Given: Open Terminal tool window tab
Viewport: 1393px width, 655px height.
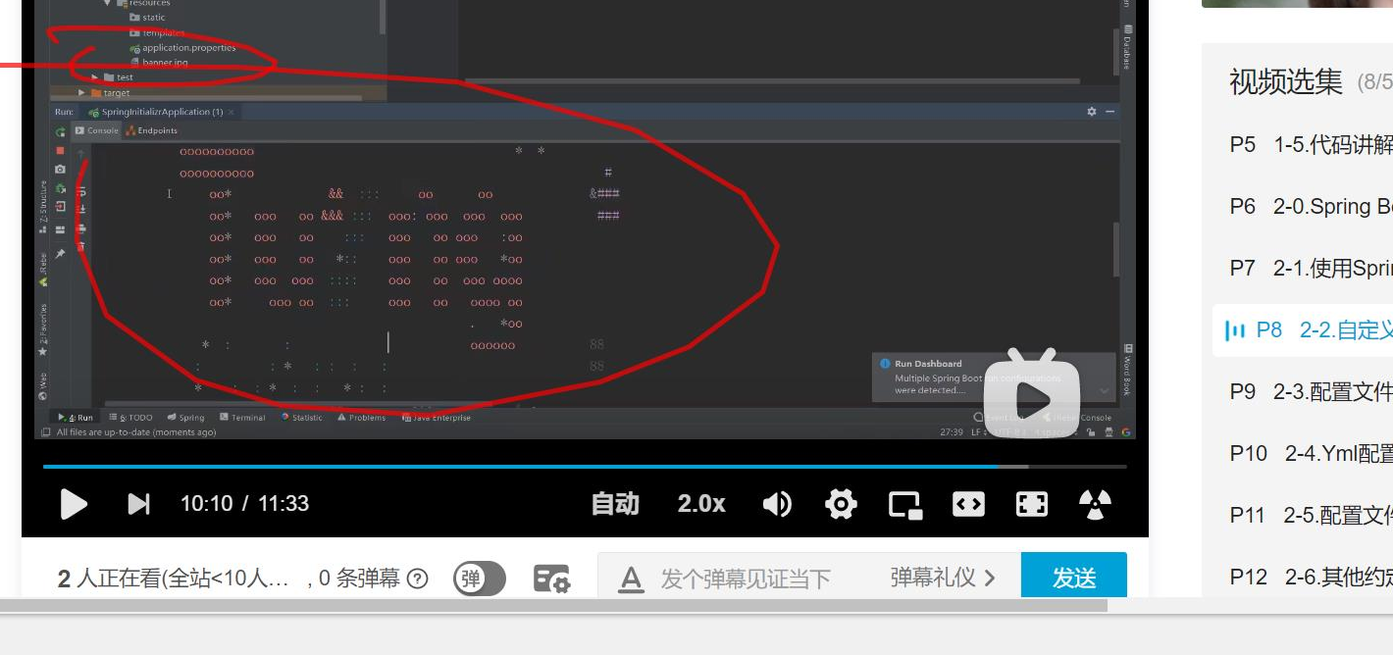Looking at the screenshot, I should [243, 418].
